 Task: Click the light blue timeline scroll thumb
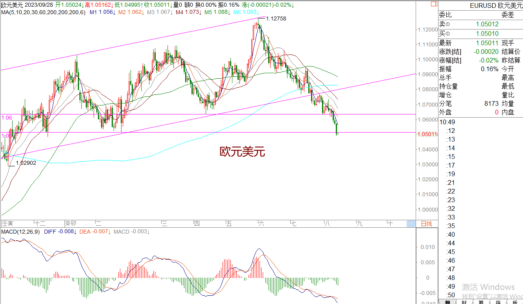[411, 224]
